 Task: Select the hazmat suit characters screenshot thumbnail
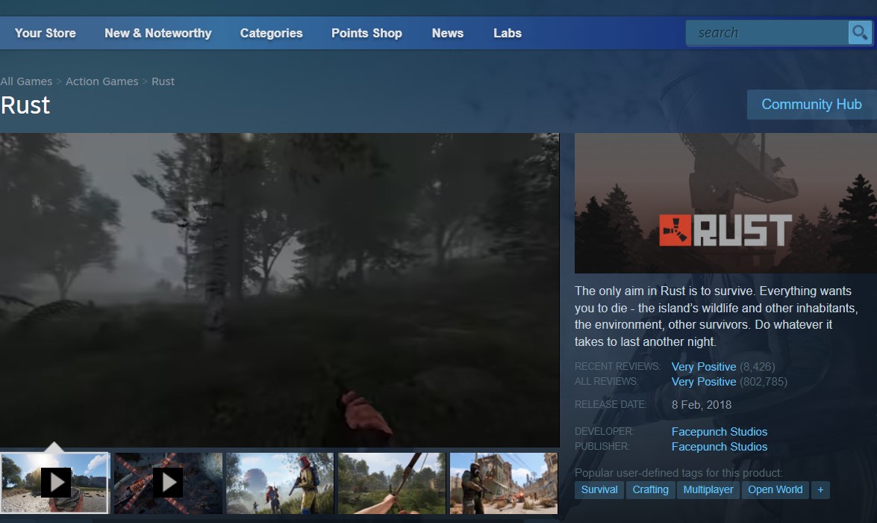coord(280,483)
